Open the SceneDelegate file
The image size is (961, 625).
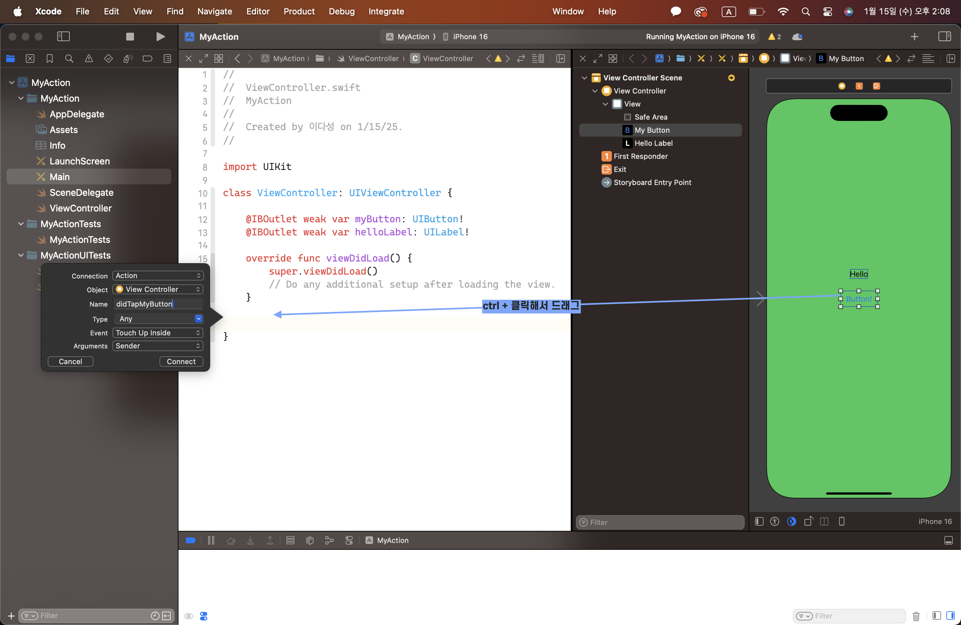(x=81, y=193)
